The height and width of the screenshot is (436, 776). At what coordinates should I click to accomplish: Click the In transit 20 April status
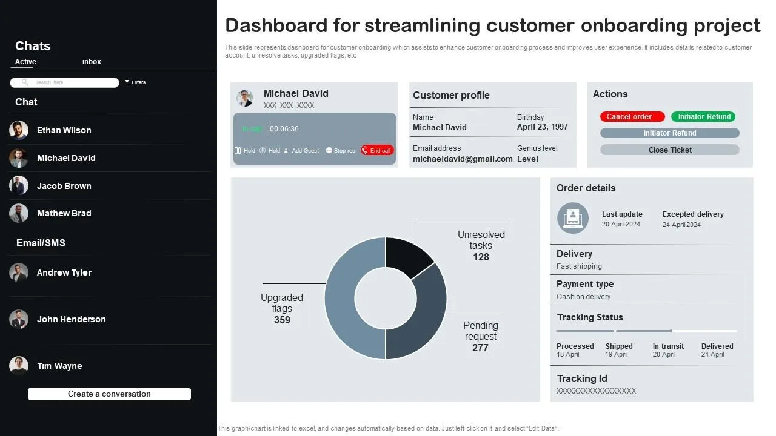[668, 350]
